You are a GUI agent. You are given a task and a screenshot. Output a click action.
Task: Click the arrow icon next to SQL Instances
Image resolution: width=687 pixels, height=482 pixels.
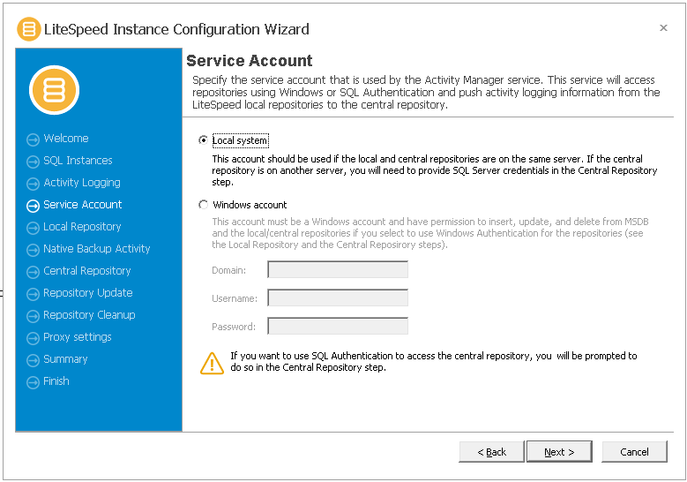click(33, 162)
